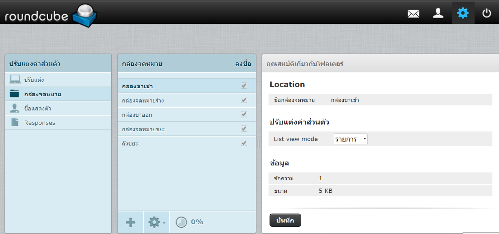Toggle subscription checkbox for กล่องจดหมายร่าง
Image resolution: width=499 pixels, height=234 pixels.
244,100
